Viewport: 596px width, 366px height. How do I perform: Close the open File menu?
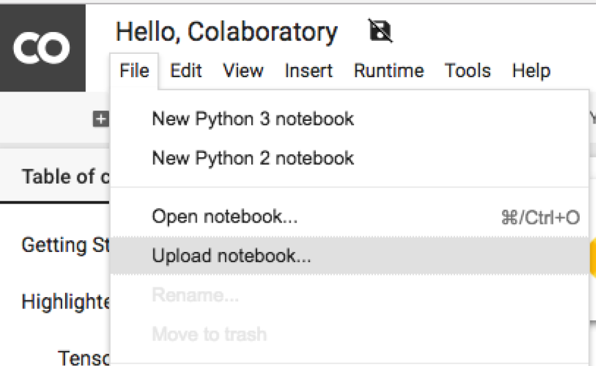pos(134,71)
